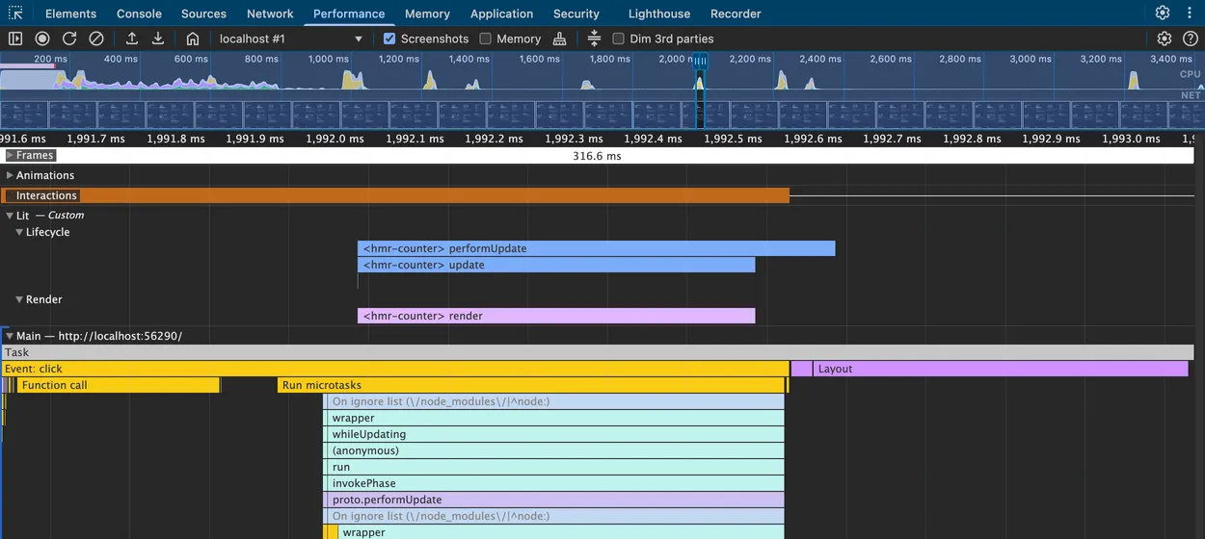This screenshot has width=1205, height=539.
Task: Expand the Animations track
Action: (11, 175)
